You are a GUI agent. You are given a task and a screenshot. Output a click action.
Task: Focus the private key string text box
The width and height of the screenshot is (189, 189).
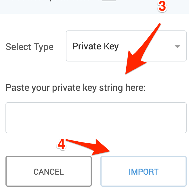pyautogui.click(x=96, y=118)
